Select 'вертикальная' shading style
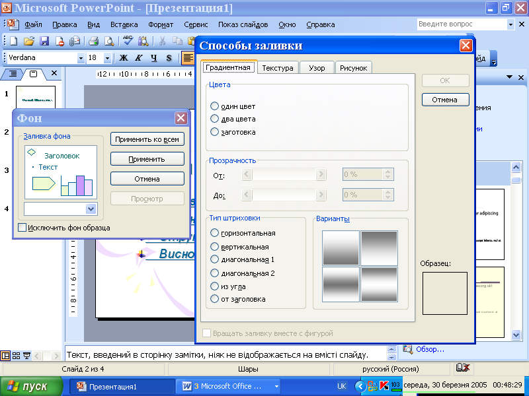Screen dimensions: 529x396 (x=214, y=246)
